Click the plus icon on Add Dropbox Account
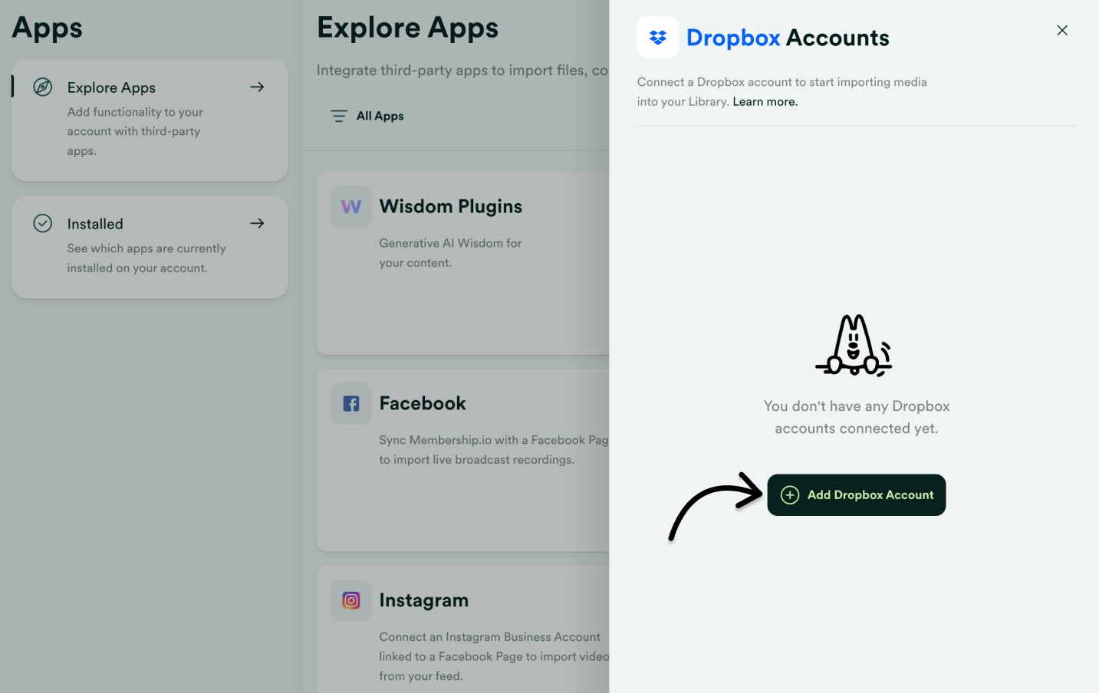The image size is (1099, 693). click(x=790, y=495)
